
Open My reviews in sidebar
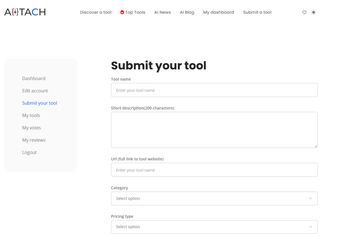34,140
